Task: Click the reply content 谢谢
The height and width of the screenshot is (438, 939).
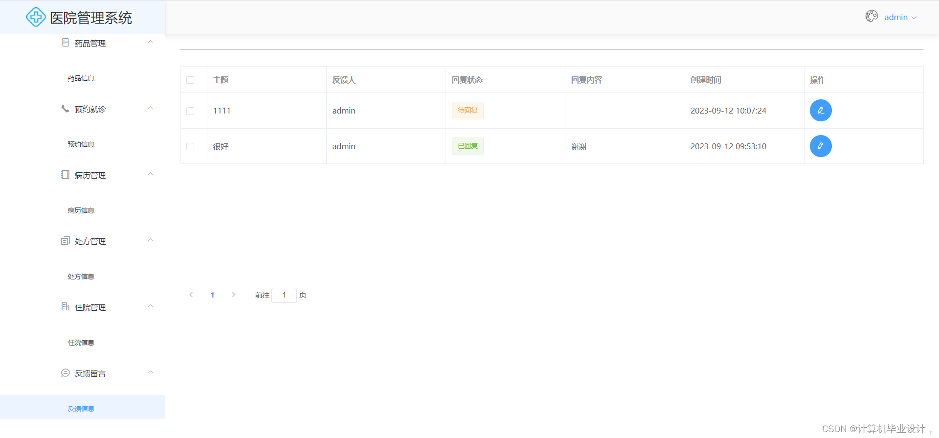Action: 579,146
